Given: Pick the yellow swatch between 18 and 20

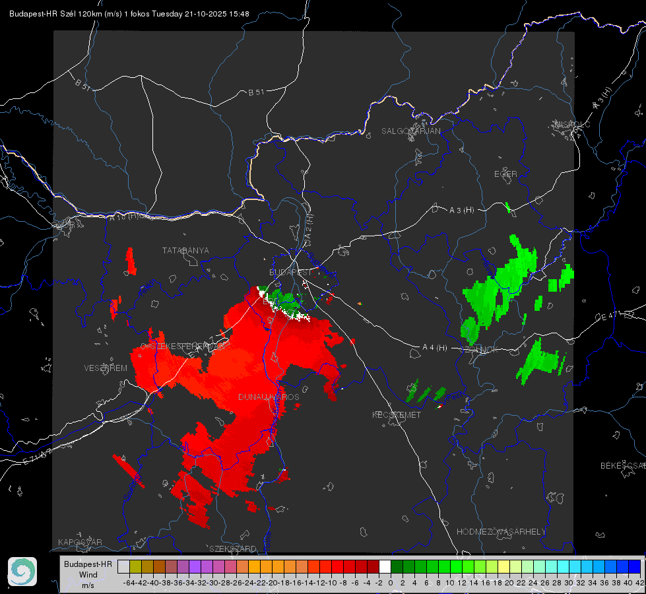Looking at the screenshot, I should pos(504,566).
